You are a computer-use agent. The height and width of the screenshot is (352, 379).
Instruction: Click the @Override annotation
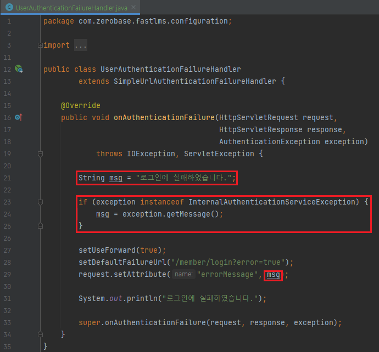(x=81, y=105)
